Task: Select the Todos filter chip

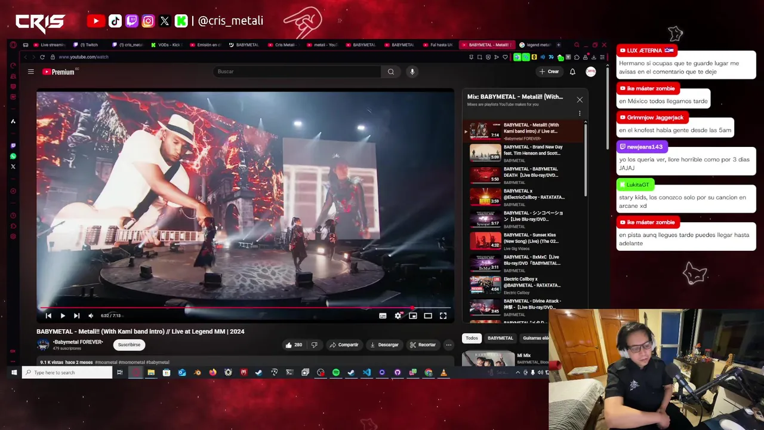Action: [x=472, y=338]
